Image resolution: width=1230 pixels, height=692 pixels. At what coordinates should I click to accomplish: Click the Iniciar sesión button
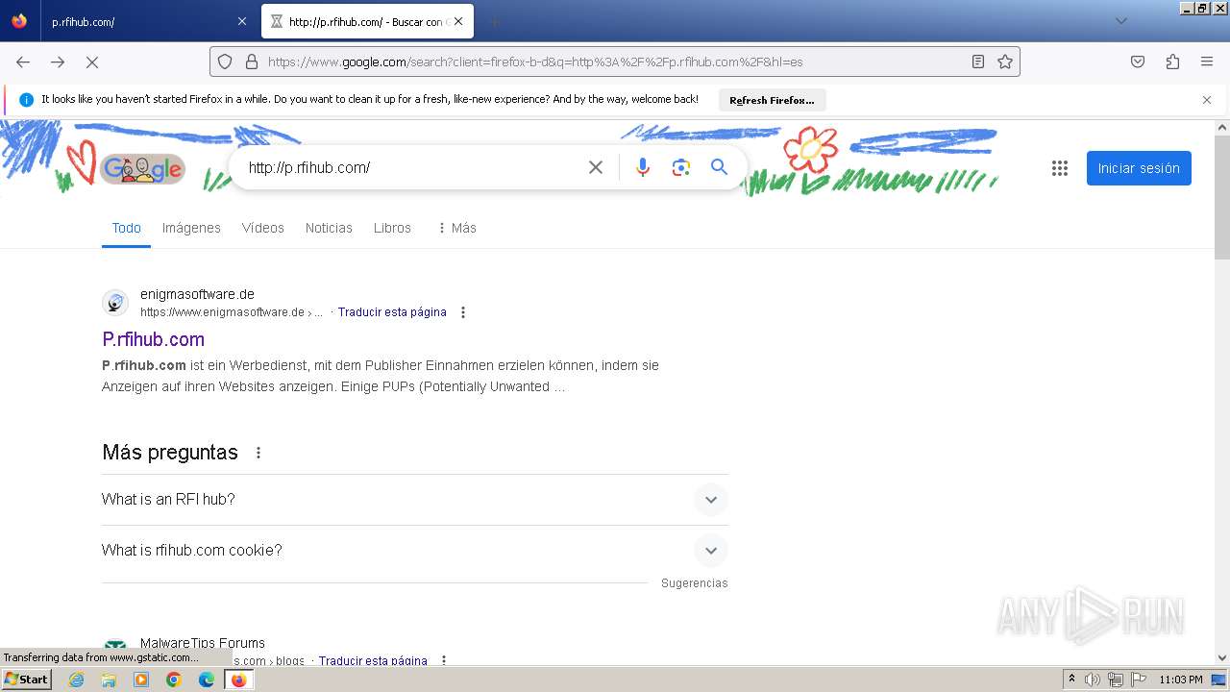pos(1139,168)
